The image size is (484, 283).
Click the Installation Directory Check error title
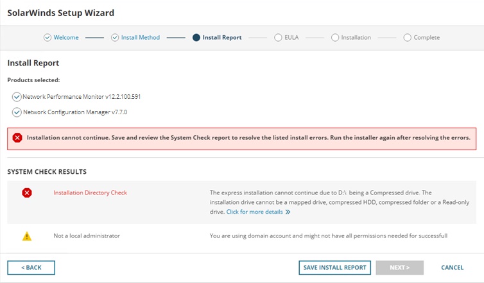(x=90, y=193)
